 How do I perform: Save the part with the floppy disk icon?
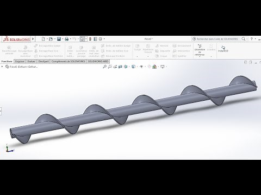pos(59,39)
